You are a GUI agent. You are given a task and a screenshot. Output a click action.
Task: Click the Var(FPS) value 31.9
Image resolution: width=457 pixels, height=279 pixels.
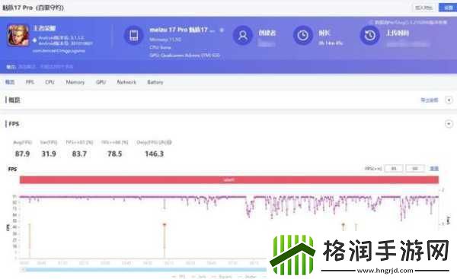(x=49, y=154)
